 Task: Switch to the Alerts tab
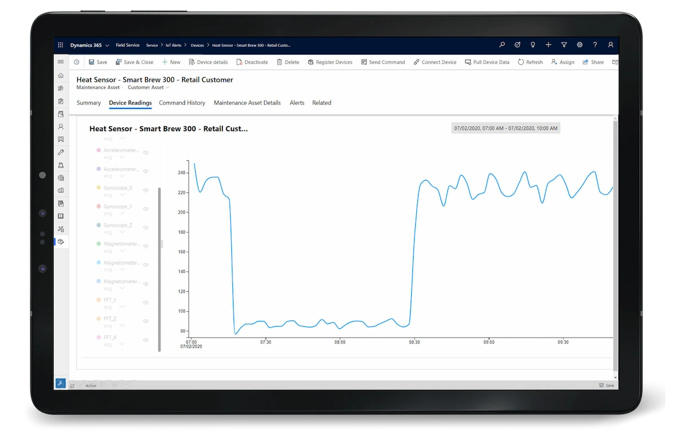click(297, 103)
